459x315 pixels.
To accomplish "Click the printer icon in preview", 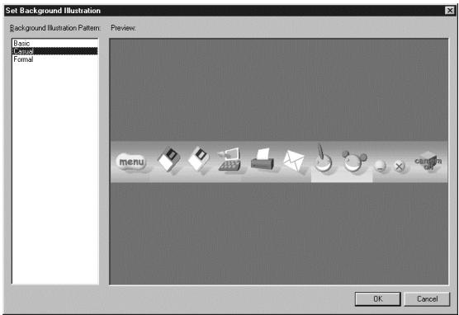I will tap(263, 159).
